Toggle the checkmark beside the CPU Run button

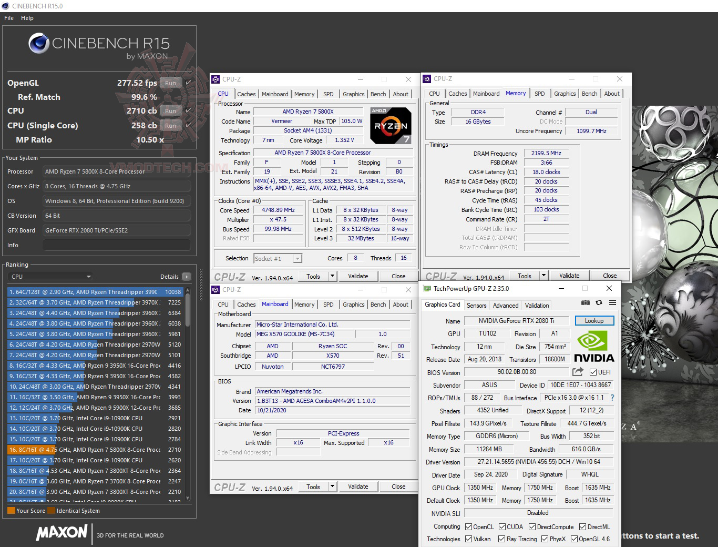(188, 110)
